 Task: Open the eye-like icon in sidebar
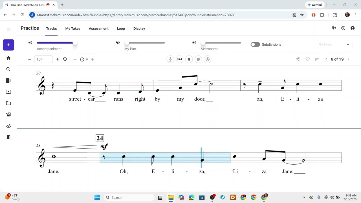(x=8, y=126)
